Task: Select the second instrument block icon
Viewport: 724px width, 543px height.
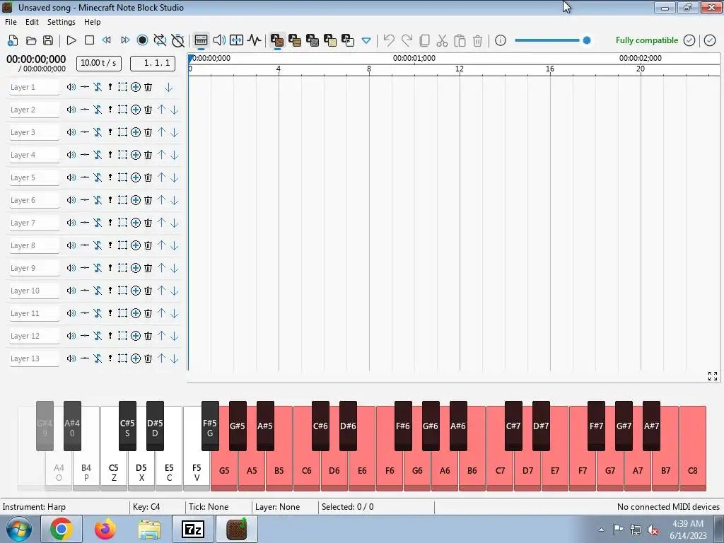Action: 295,40
